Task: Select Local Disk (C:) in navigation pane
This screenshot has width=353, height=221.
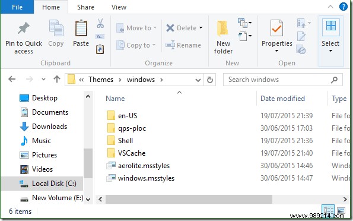Action: tap(42, 184)
